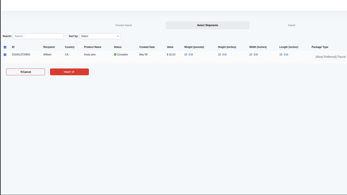This screenshot has width=347, height=195.
Task: Uncheck shipment 5315613720853 row checkbox
Action: (x=5, y=55)
